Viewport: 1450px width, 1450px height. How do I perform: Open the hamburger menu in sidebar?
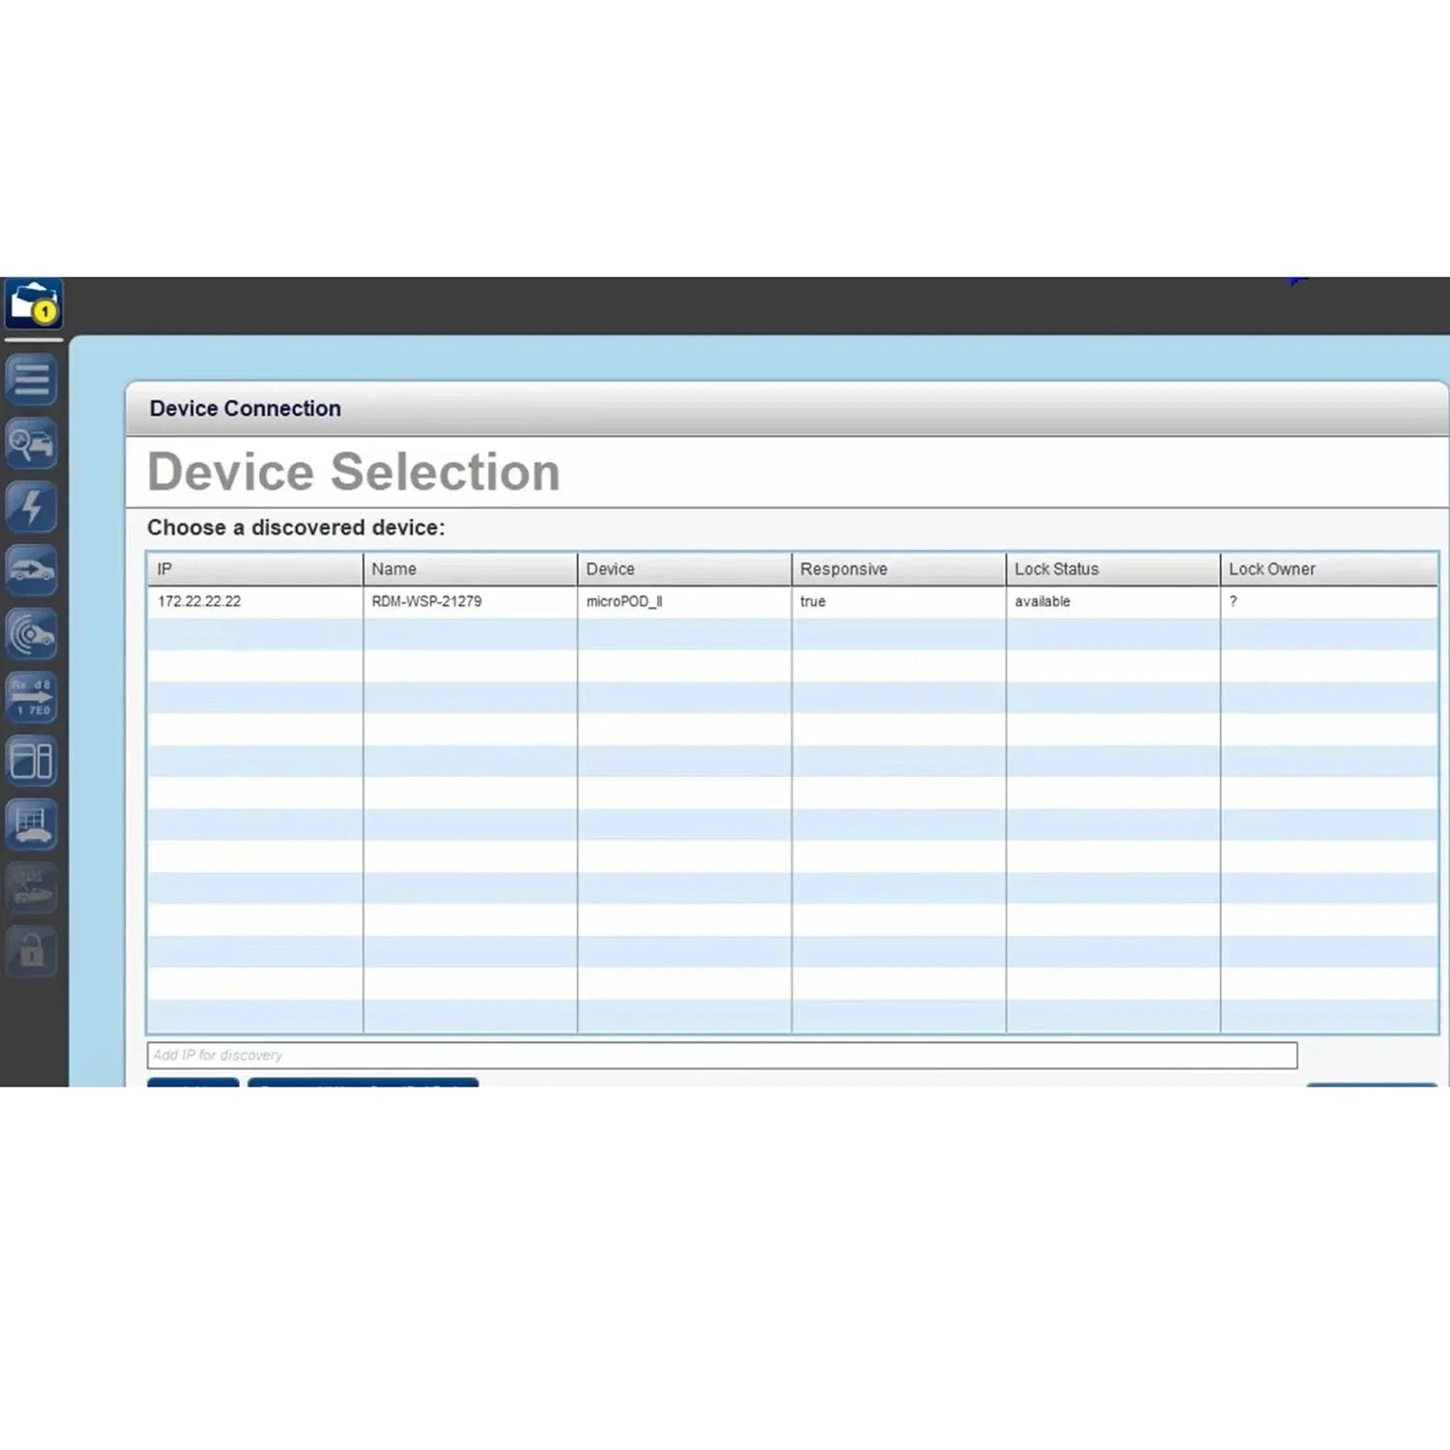click(x=32, y=380)
